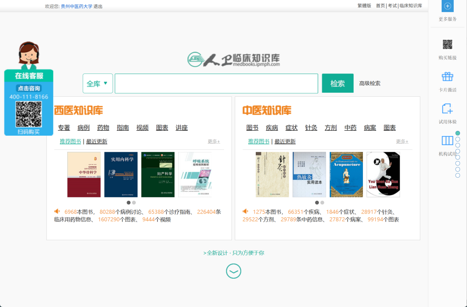Screen dimensions: 467x307
Task: Click the main search input field
Action: tap(216, 83)
